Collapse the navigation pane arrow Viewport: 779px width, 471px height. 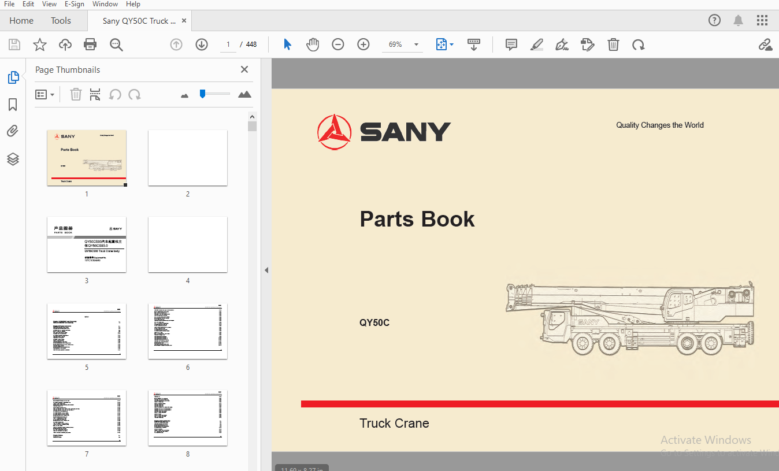click(266, 270)
